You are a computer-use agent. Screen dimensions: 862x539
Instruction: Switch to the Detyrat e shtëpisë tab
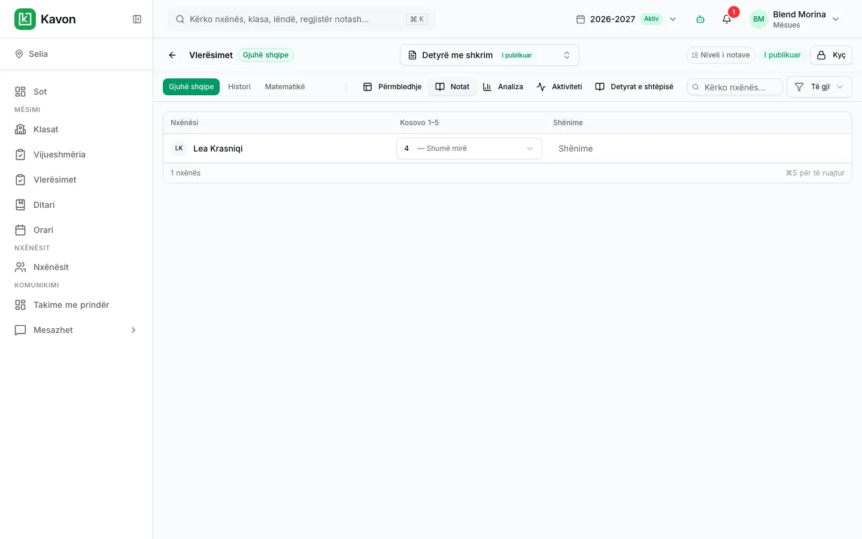(635, 87)
